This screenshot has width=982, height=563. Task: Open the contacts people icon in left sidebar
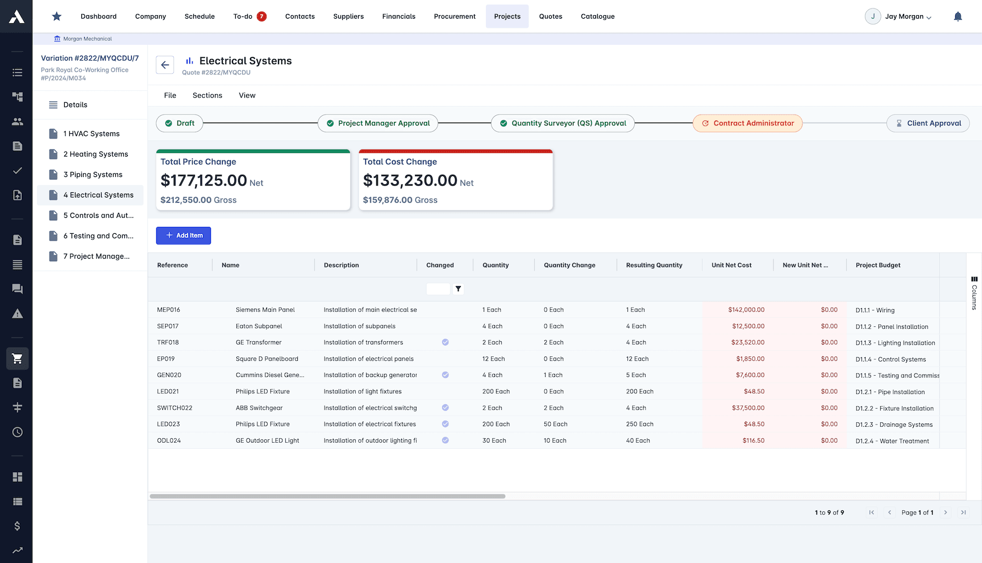[17, 121]
